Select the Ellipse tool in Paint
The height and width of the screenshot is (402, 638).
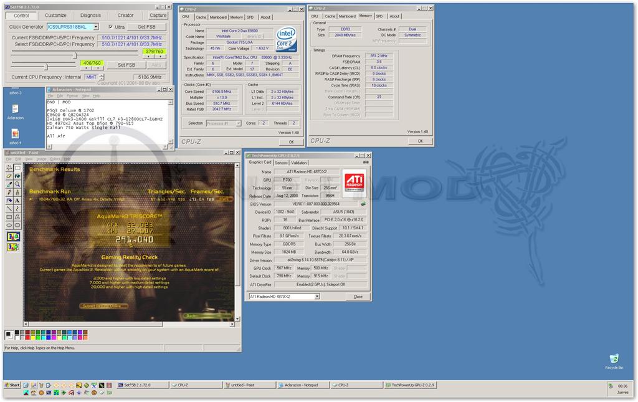(9, 225)
